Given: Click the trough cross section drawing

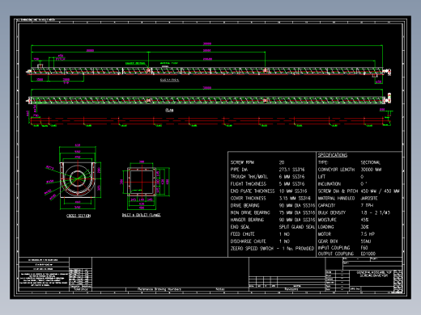Looking at the screenshot, I should pos(78,179).
